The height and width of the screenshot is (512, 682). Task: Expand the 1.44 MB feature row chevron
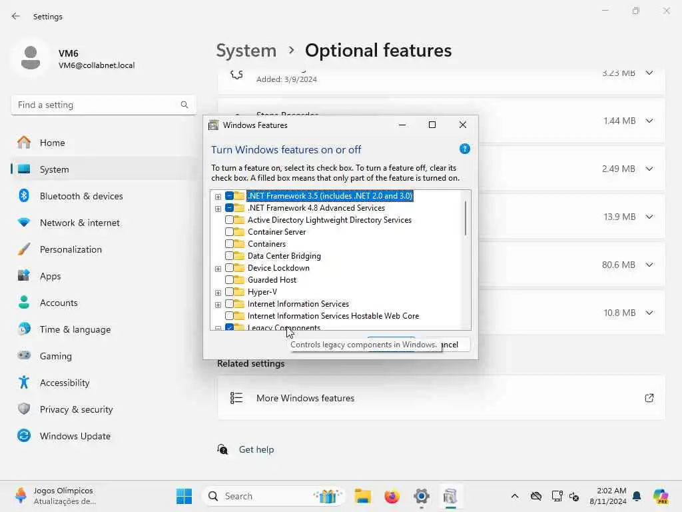[649, 121]
